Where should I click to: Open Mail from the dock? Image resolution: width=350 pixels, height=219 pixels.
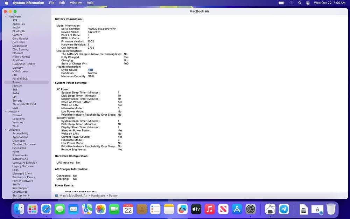[x=73, y=210]
